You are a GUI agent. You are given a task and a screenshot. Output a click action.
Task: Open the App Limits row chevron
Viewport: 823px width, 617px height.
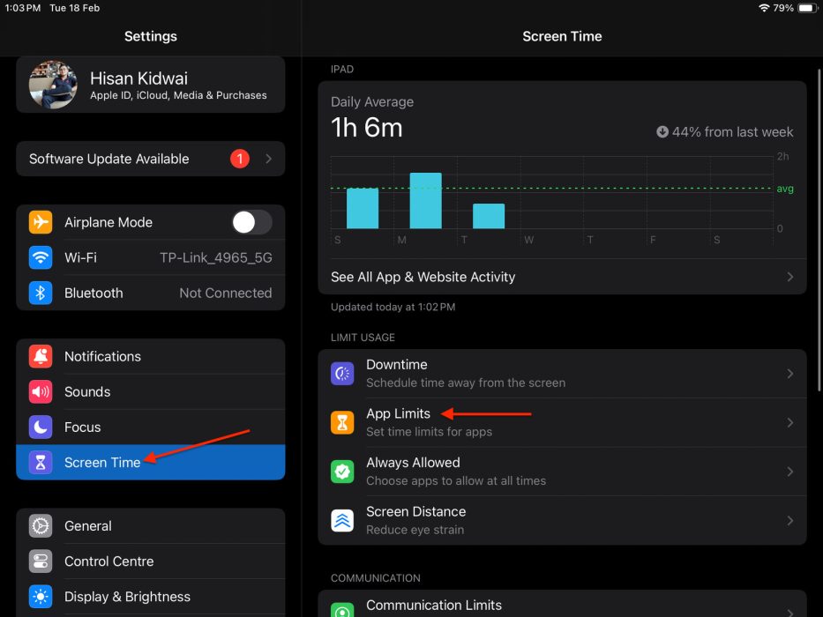pyautogui.click(x=790, y=422)
